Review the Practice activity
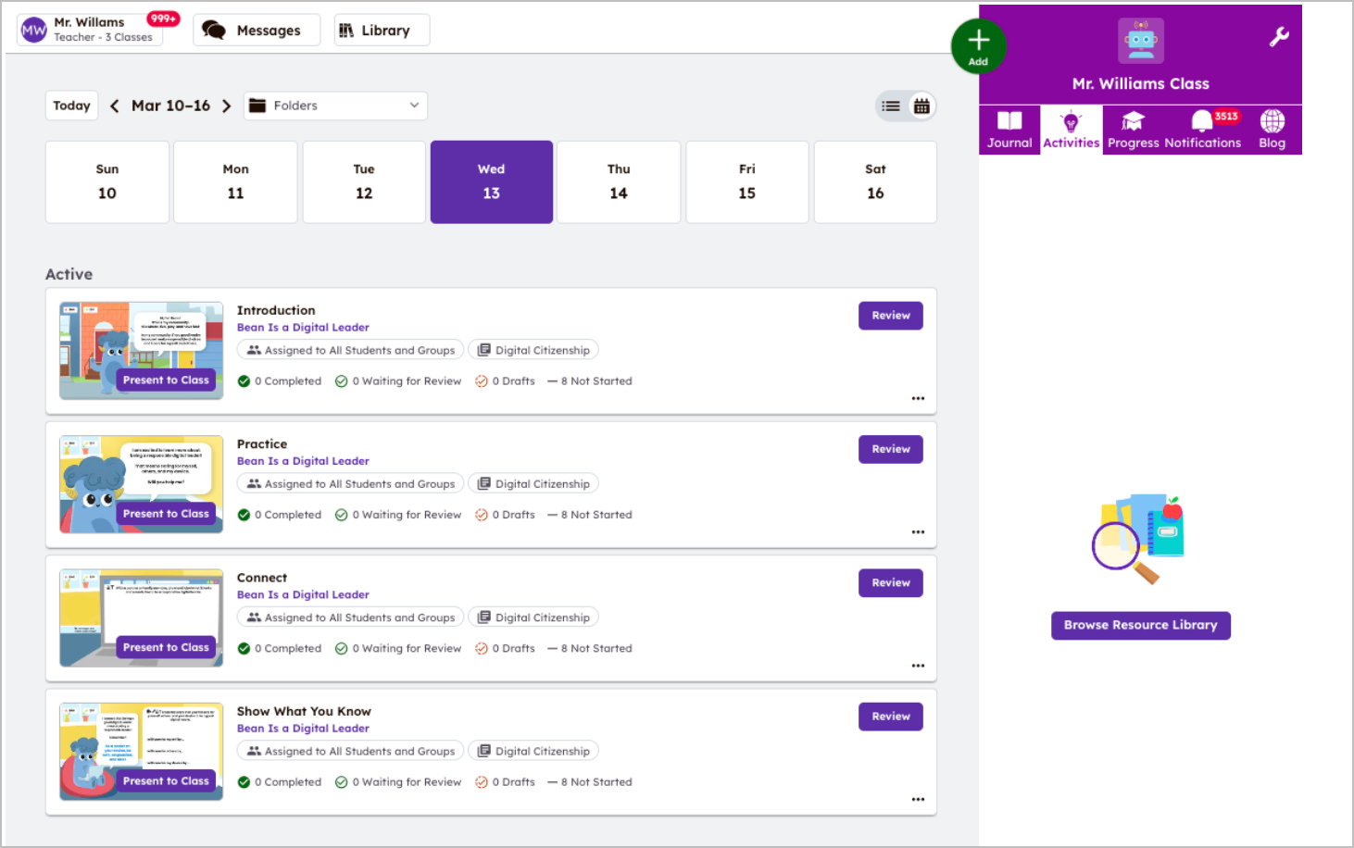 tap(890, 449)
